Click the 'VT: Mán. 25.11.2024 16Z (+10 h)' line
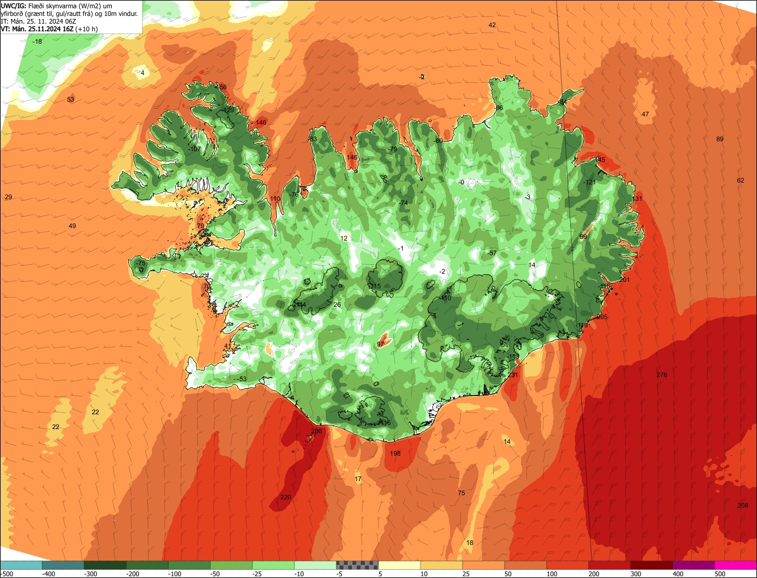 pyautogui.click(x=49, y=28)
